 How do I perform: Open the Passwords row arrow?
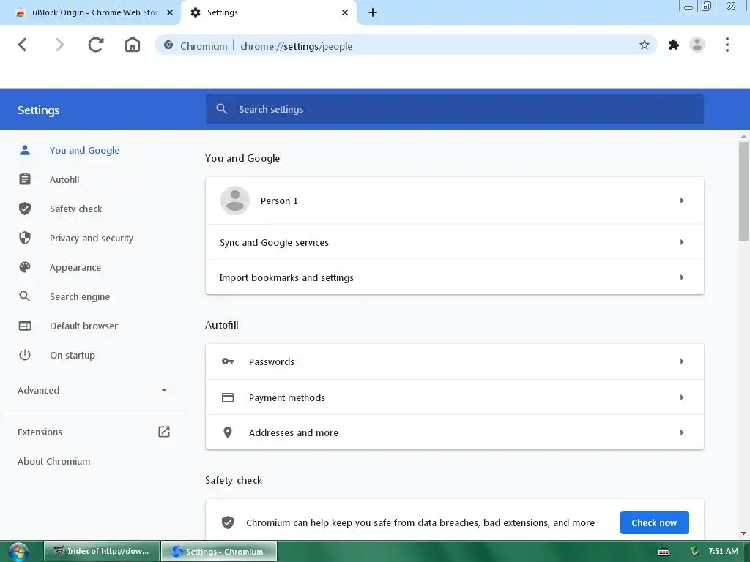(682, 361)
